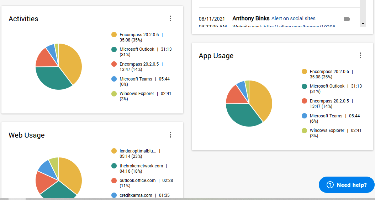
Task: Click blue Microsoft Teams swatch in App Usage legend
Action: (304, 116)
